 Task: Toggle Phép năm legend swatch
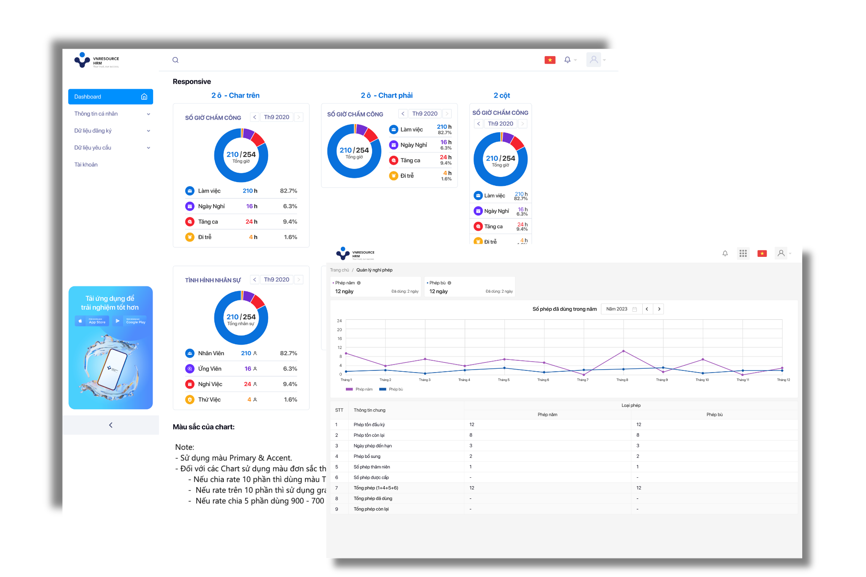click(x=349, y=389)
